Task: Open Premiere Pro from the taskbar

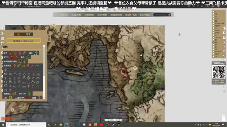Action: pyautogui.click(x=72, y=124)
